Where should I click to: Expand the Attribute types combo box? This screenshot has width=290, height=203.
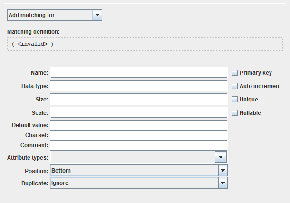[133, 157]
